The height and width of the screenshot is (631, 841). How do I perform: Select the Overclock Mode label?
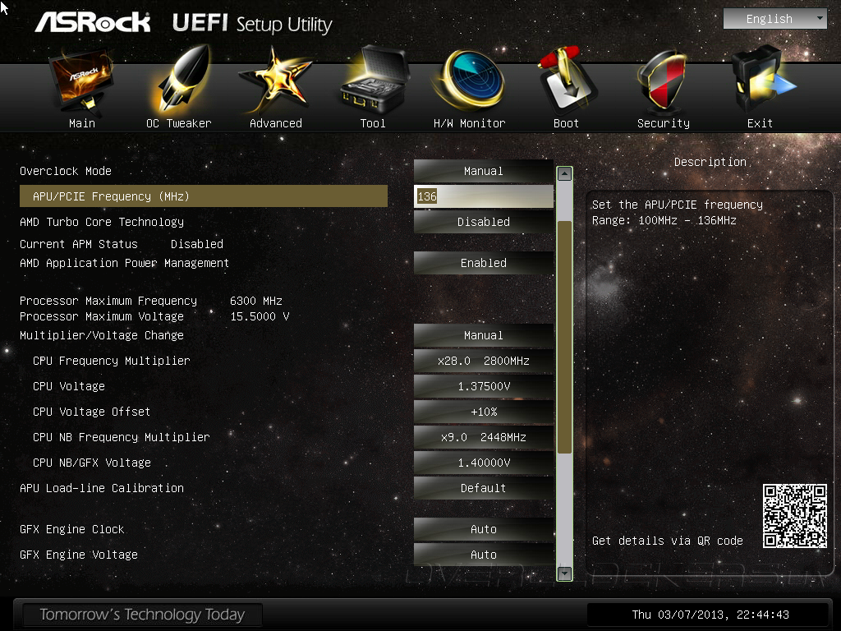click(x=66, y=171)
